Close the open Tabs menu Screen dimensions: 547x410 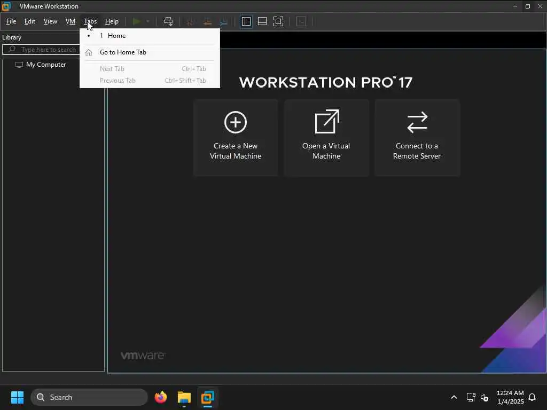90,21
